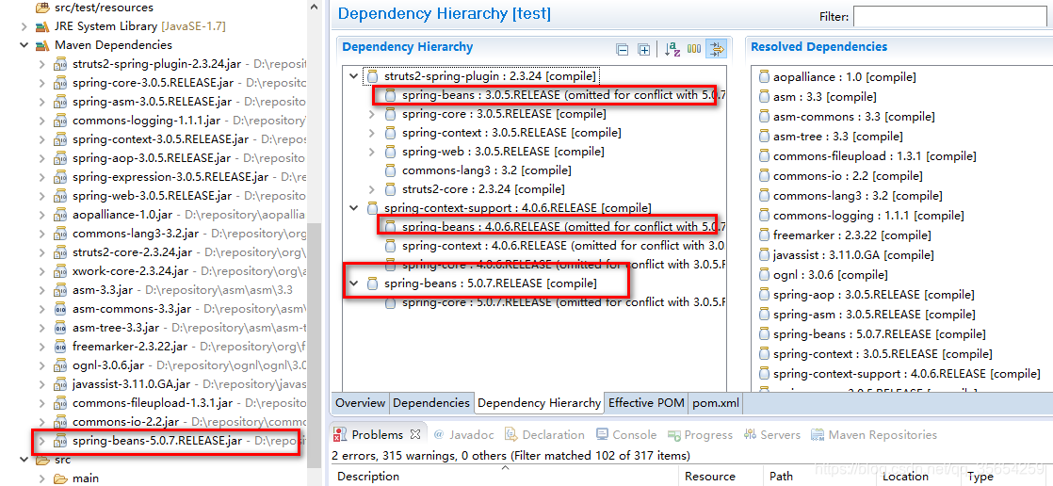Viewport: 1053px width, 486px height.
Task: Click the src/test/resources folder icon
Action: tap(43, 8)
